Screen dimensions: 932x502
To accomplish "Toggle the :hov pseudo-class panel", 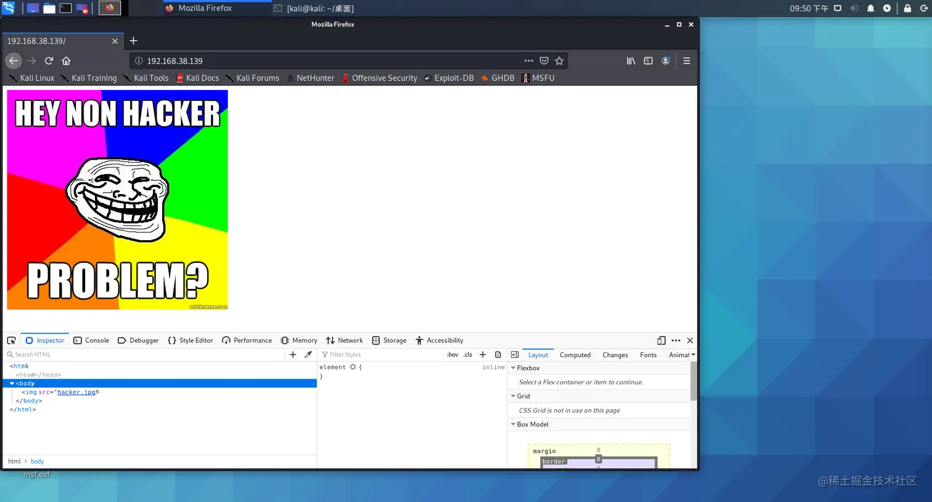I will pyautogui.click(x=452, y=355).
